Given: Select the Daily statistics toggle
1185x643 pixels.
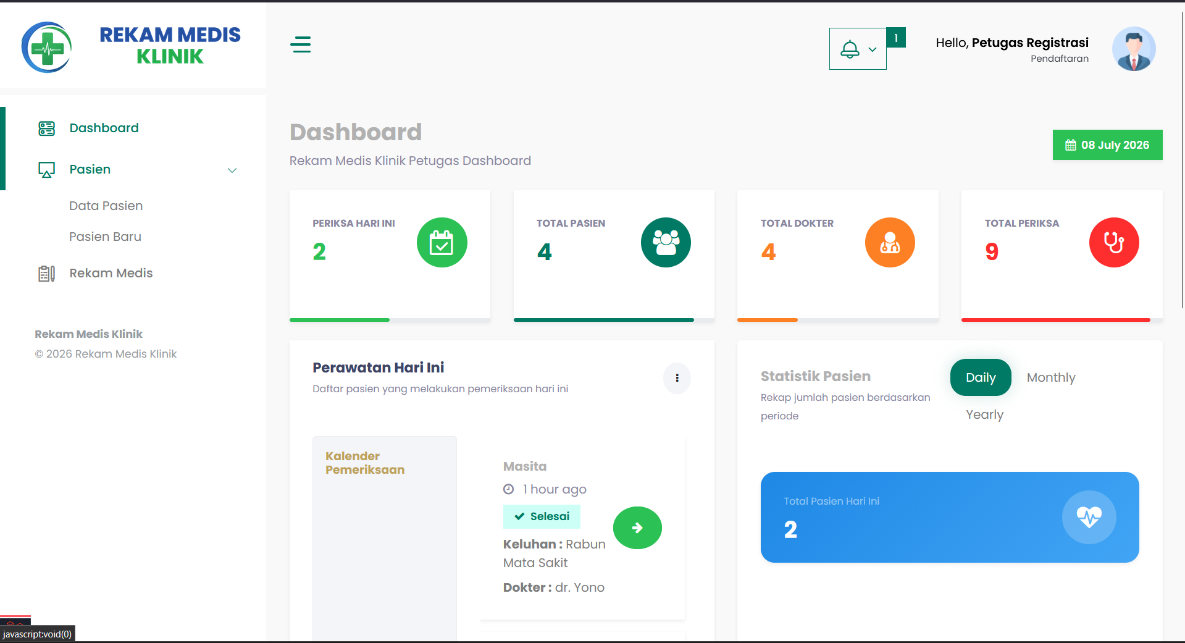Looking at the screenshot, I should [x=981, y=377].
